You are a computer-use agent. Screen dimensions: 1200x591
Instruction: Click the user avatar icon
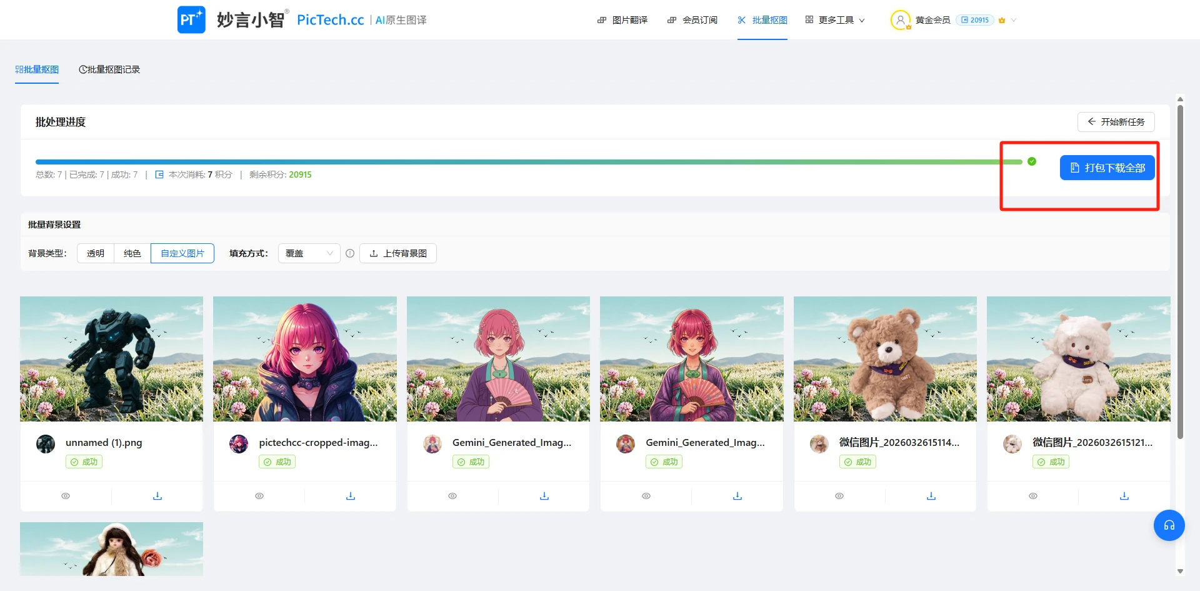pyautogui.click(x=900, y=20)
